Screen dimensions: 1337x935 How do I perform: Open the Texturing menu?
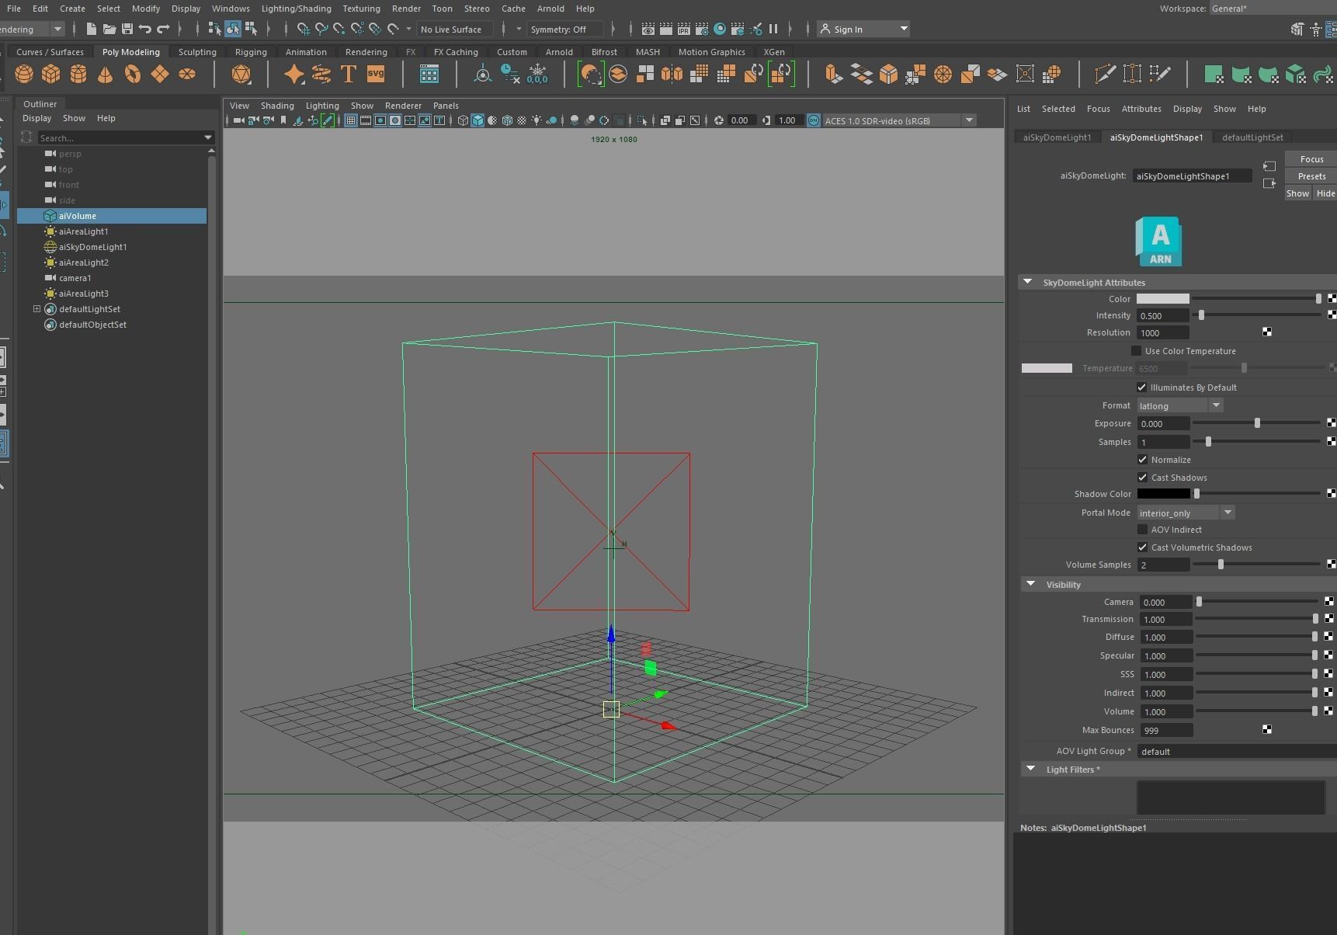pyautogui.click(x=362, y=9)
